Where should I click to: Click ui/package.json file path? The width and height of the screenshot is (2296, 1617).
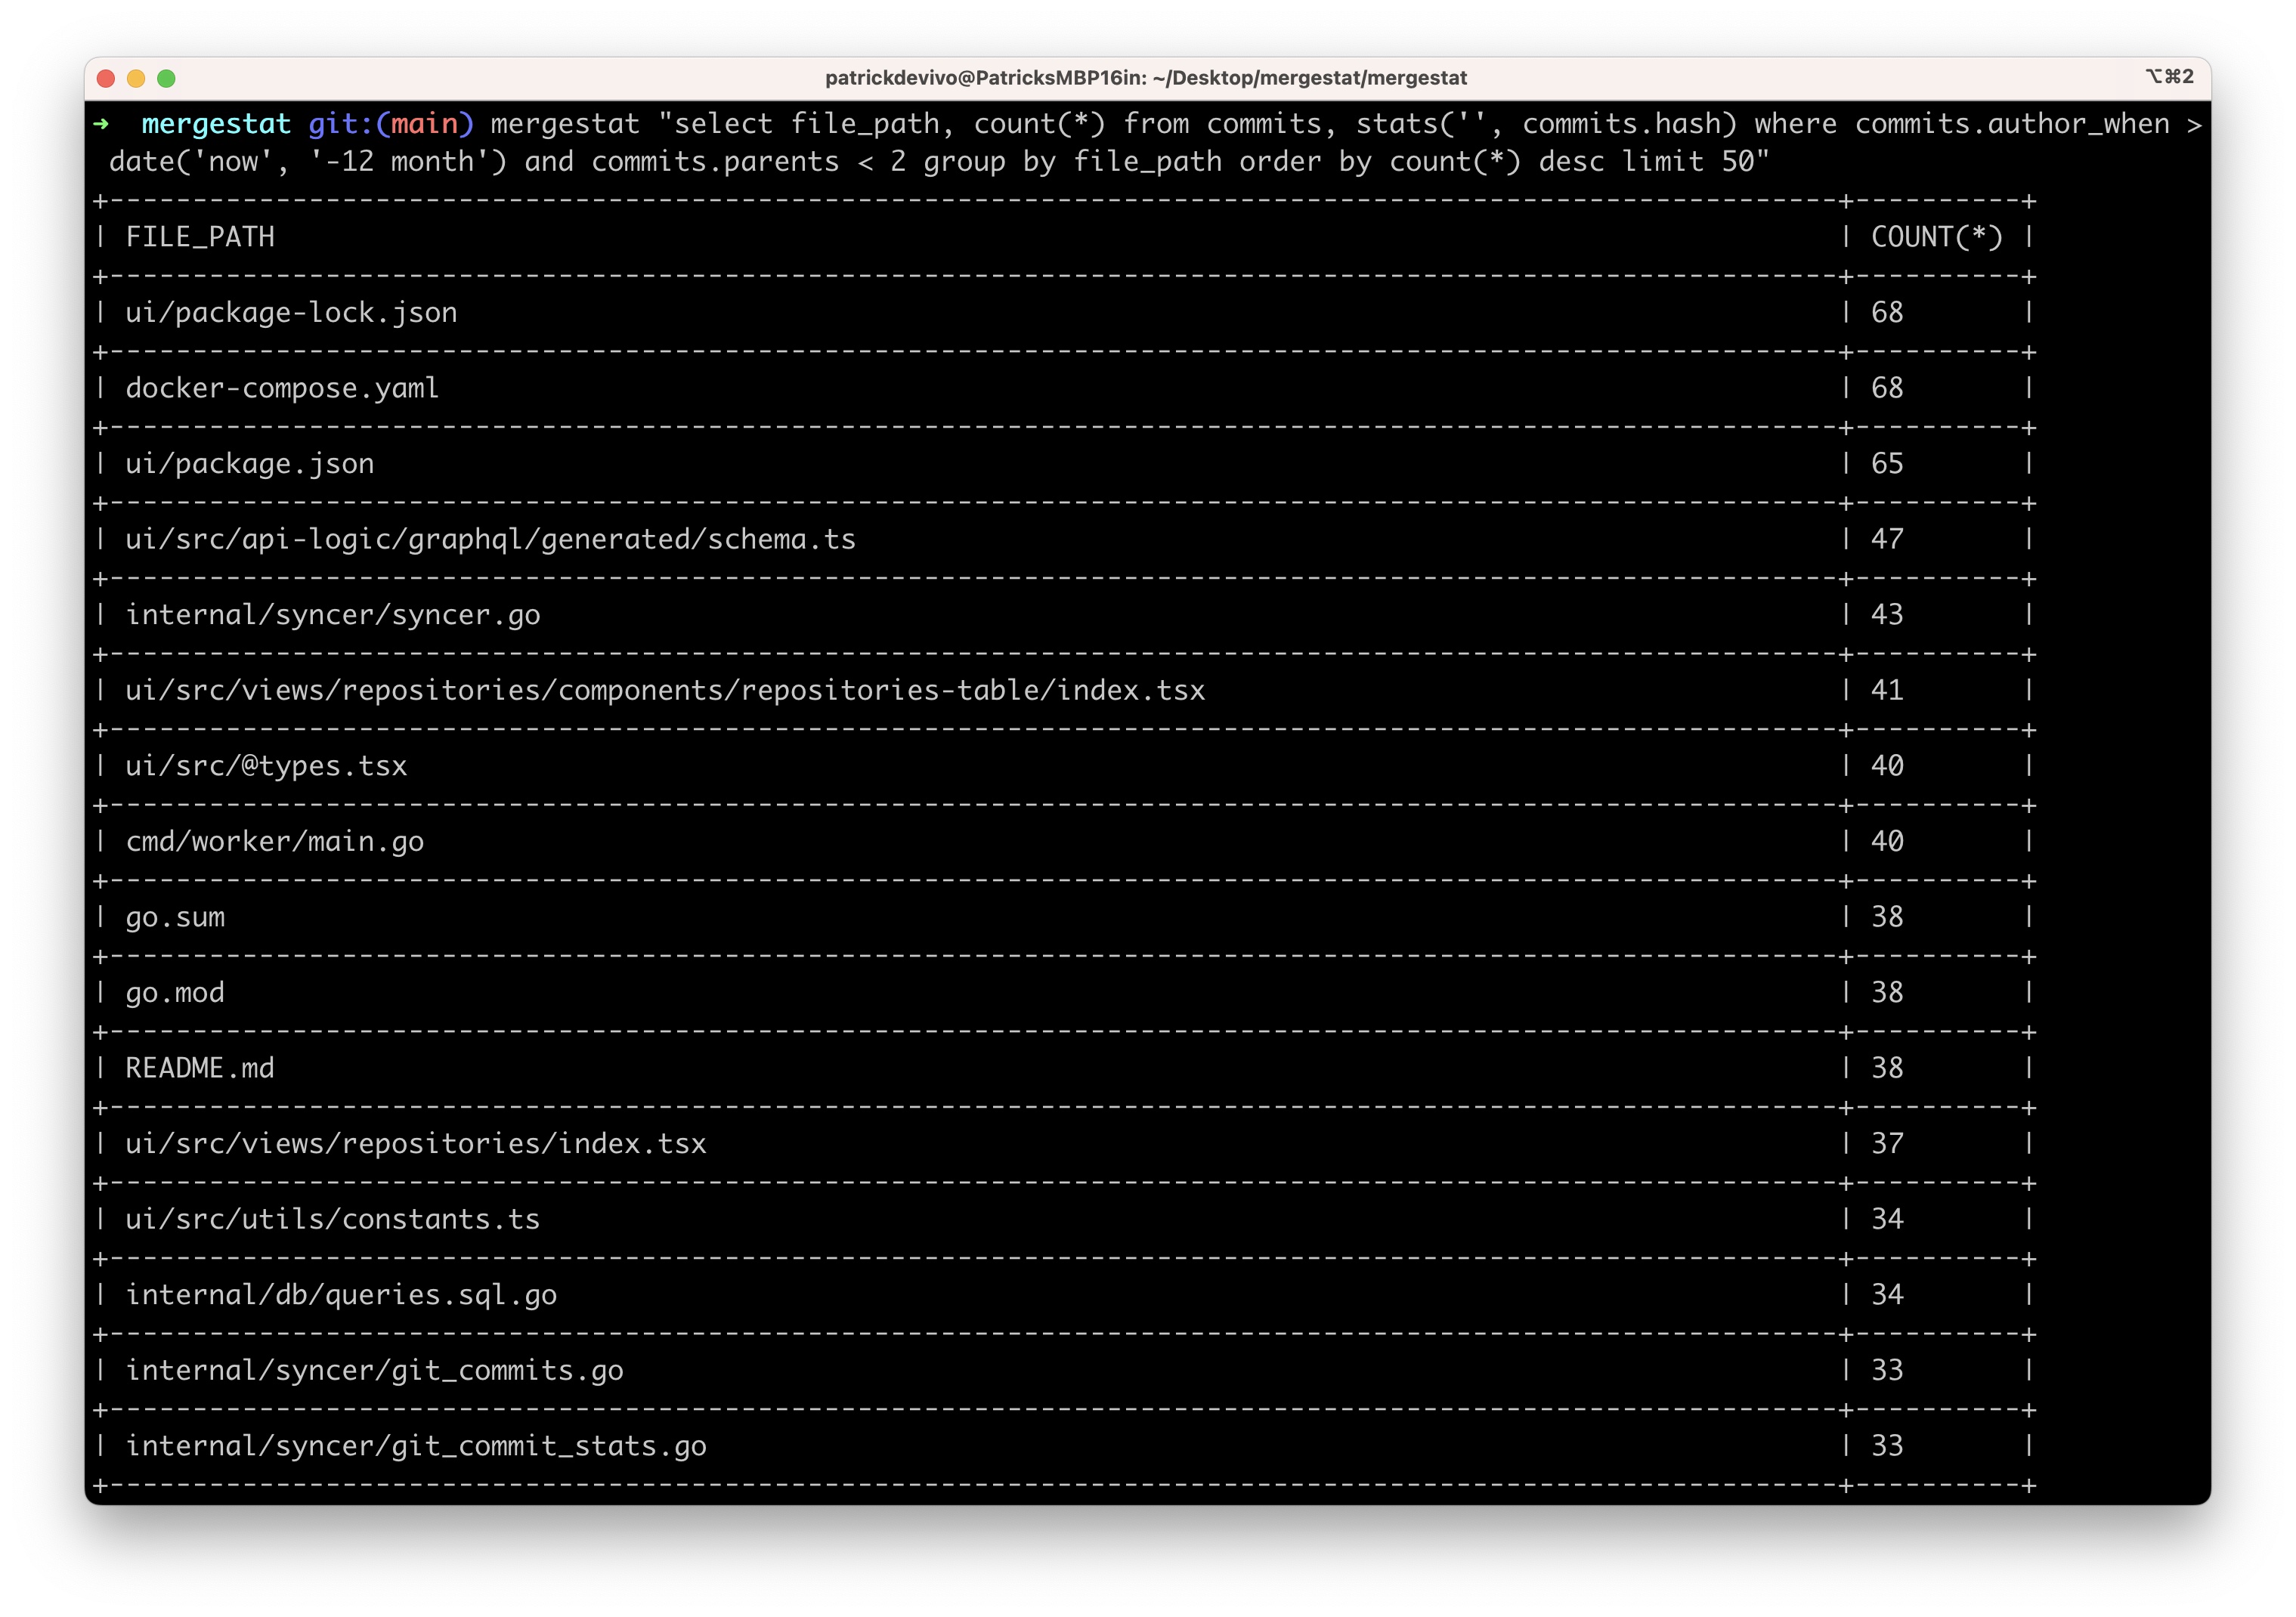pos(250,464)
